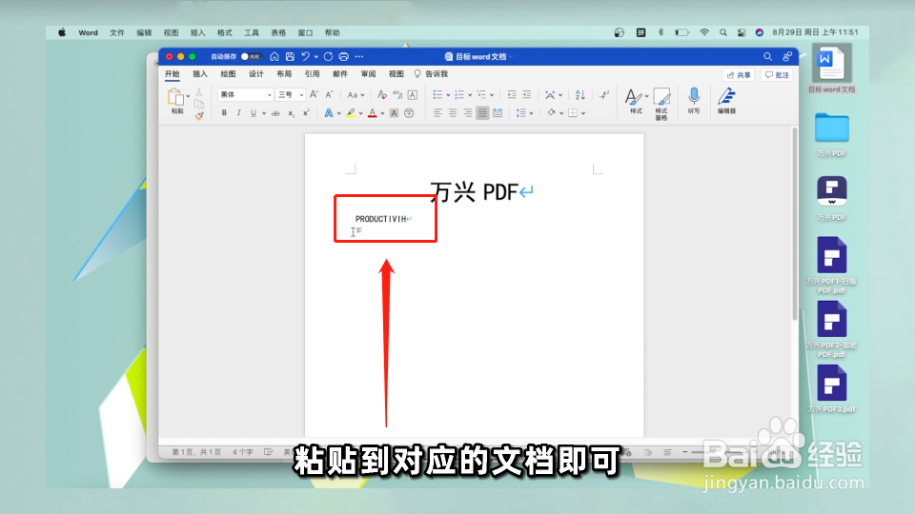Toggle character shading gray A button
The height and width of the screenshot is (514, 915).
click(x=394, y=113)
